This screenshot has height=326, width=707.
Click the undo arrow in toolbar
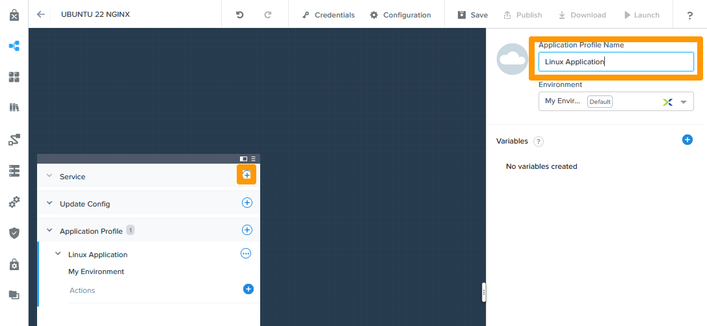click(x=239, y=15)
